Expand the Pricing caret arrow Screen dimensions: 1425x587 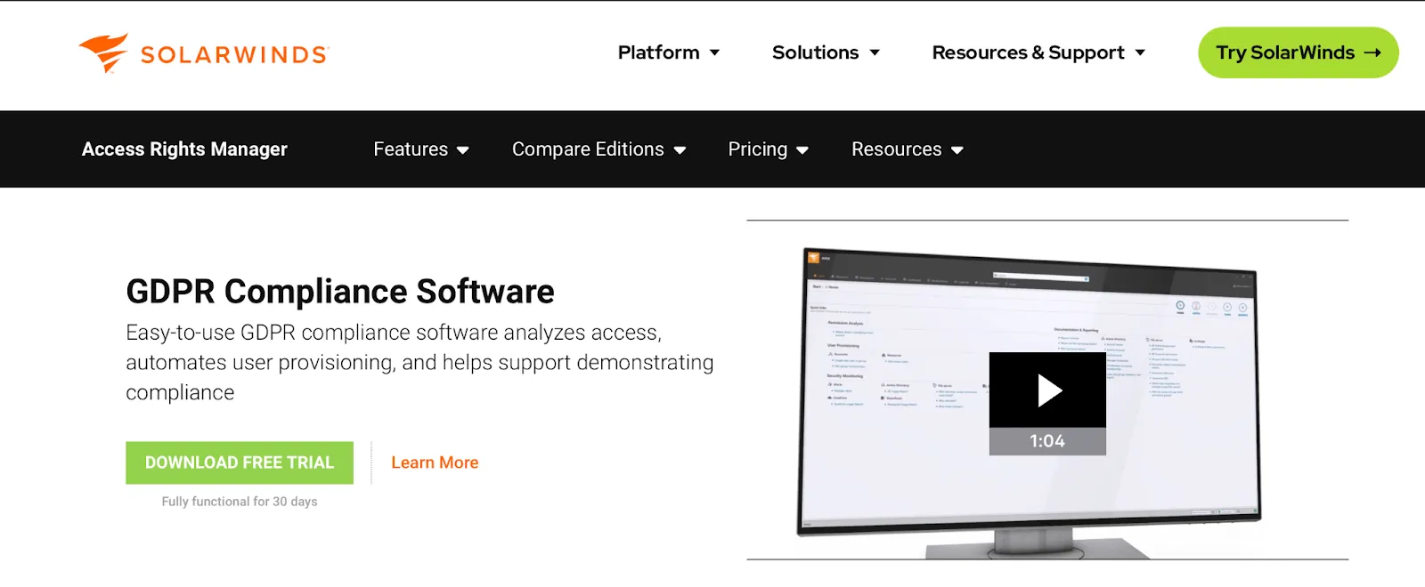pos(802,150)
